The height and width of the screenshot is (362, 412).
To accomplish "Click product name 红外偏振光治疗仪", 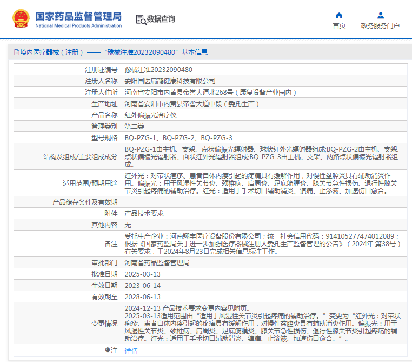I will [150, 115].
